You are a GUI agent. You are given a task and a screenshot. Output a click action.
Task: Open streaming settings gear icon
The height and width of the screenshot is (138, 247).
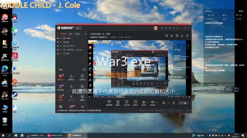pyautogui.click(x=174, y=103)
